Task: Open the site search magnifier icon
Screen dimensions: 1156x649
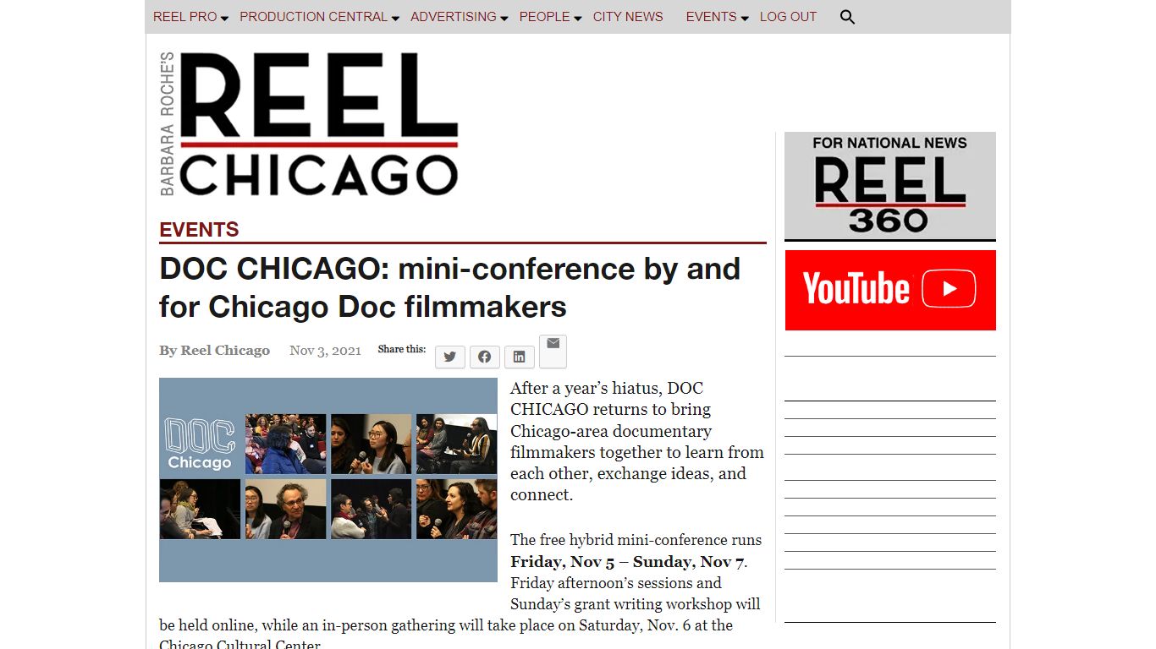Action: coord(847,17)
